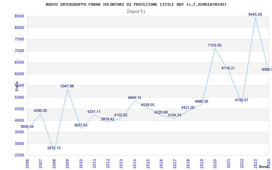Click the y-axis value 7000

19,51
